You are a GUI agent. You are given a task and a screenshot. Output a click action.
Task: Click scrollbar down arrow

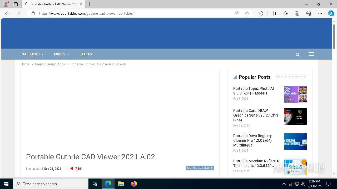[x=334, y=174]
